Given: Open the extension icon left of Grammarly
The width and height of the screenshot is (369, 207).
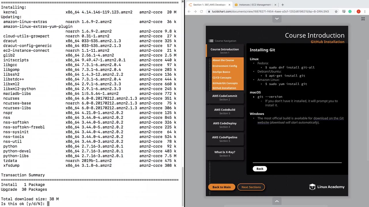Looking at the screenshot, I should (x=344, y=11).
